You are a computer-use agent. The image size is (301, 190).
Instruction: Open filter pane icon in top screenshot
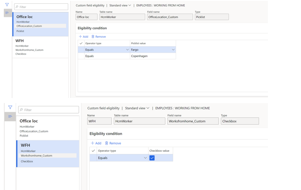(x=7, y=5)
